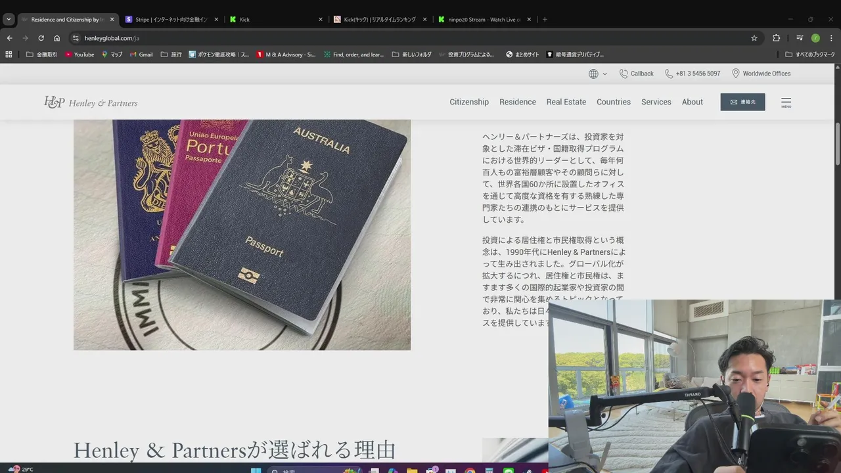841x473 pixels.
Task: Close the Residence and Citizenship tab
Action: (112, 20)
